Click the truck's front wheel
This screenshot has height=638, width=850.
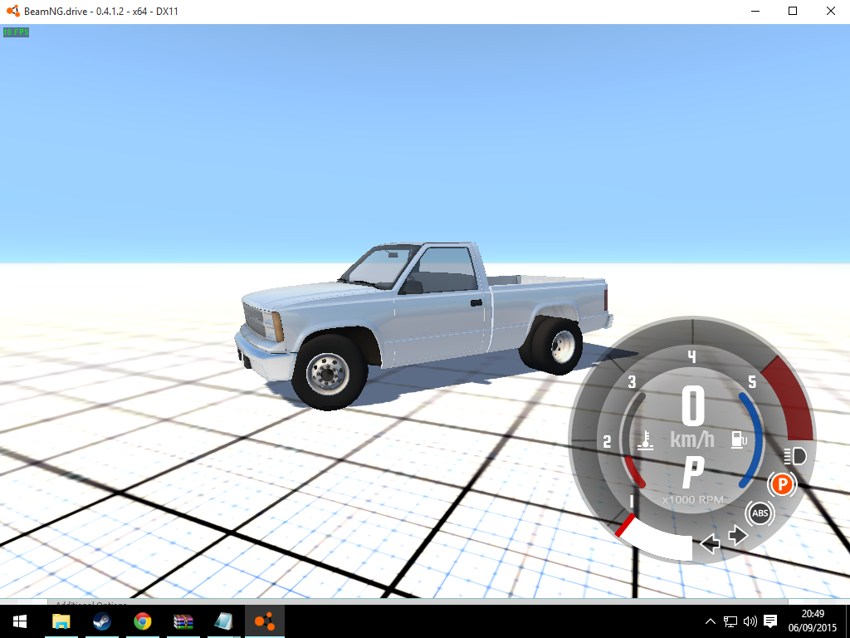coord(329,373)
